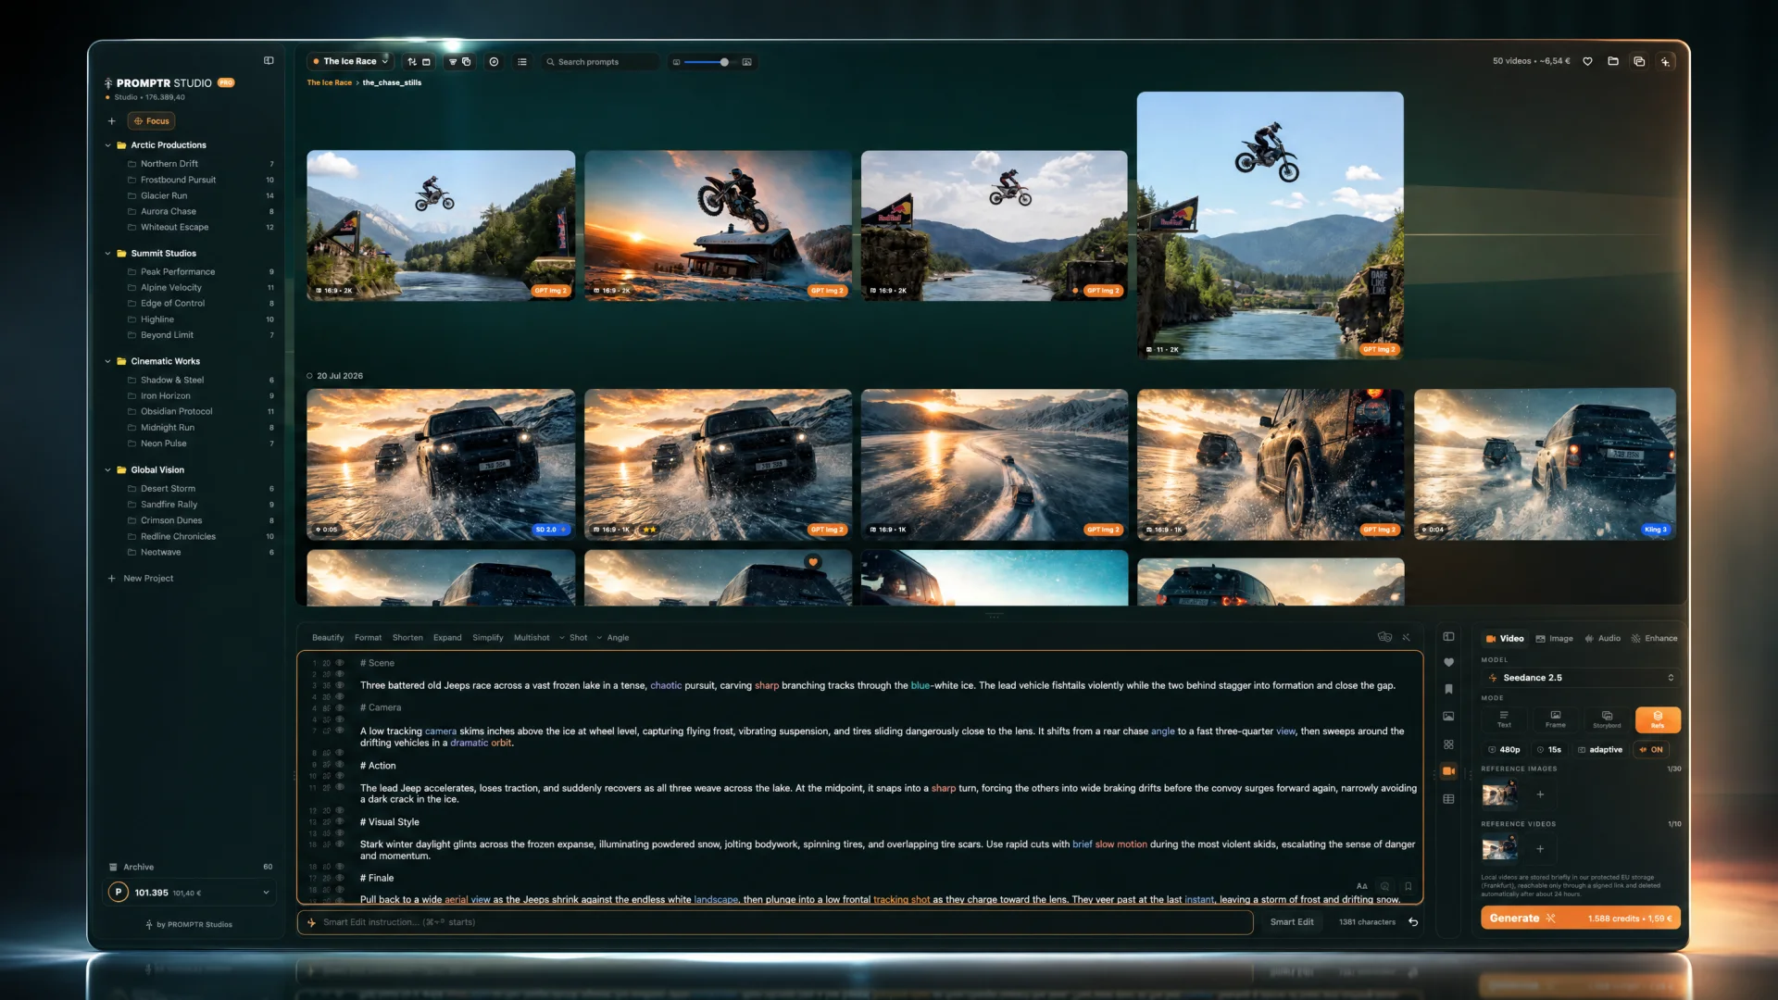Switch to the Enhance tab
This screenshot has height=1000, width=1778.
(1654, 639)
